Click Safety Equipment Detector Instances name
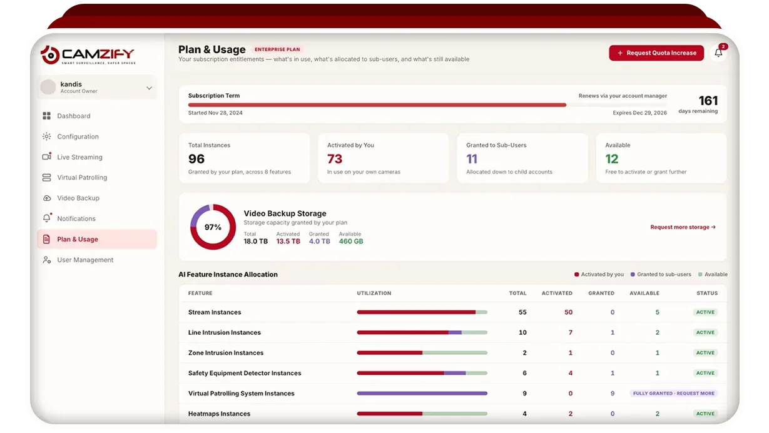This screenshot has width=769, height=433. coord(245,374)
